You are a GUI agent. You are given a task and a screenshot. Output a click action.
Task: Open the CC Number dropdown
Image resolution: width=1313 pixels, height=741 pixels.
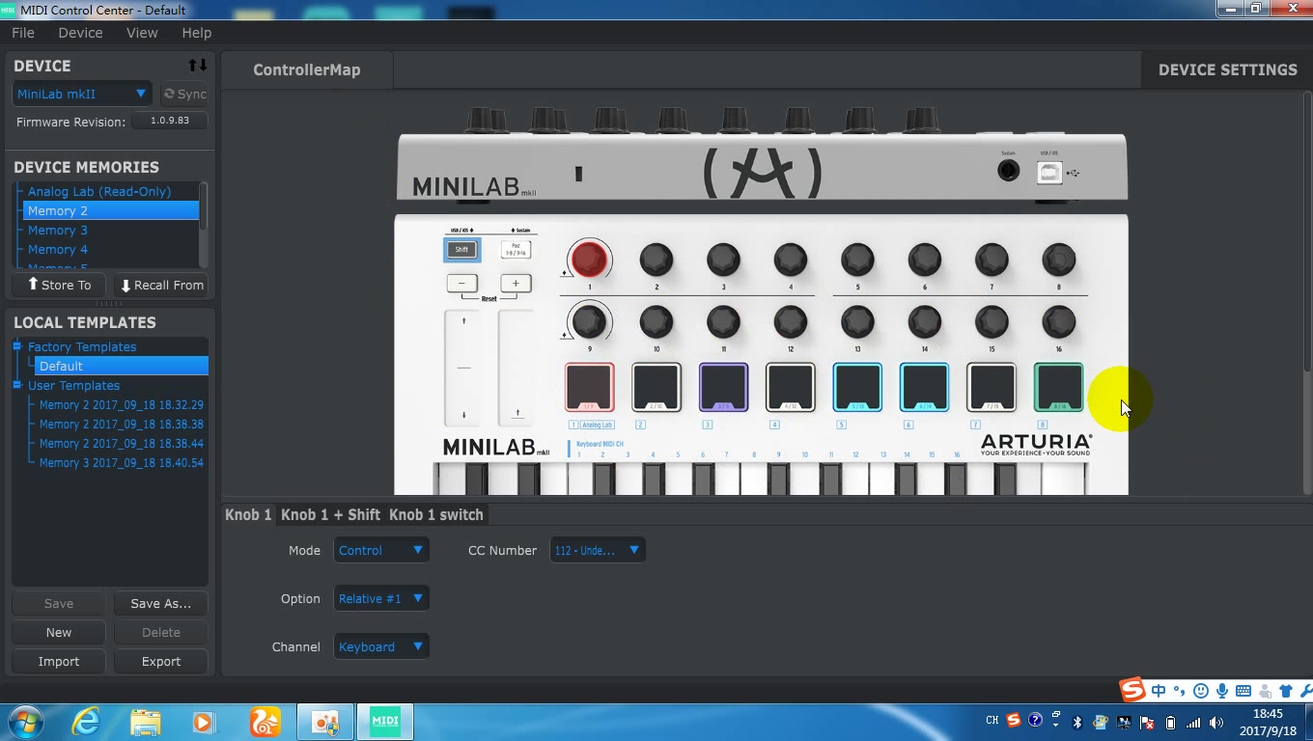tap(598, 550)
